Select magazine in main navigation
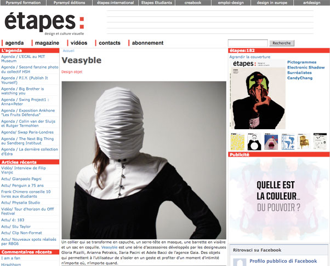 [47, 43]
